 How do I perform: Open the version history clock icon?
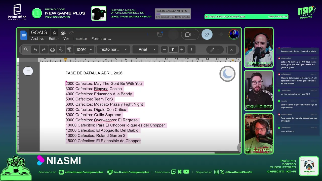tap(160, 34)
